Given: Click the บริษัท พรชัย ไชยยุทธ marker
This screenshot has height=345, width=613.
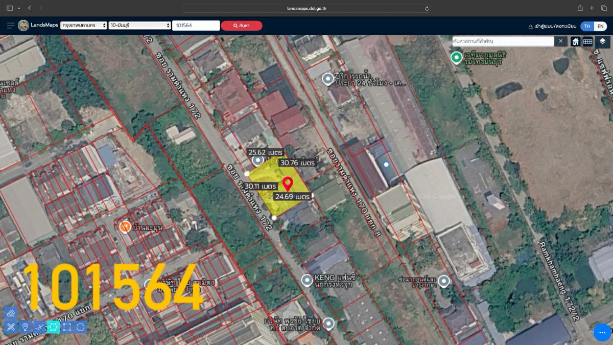Looking at the screenshot, I should coord(328,324).
